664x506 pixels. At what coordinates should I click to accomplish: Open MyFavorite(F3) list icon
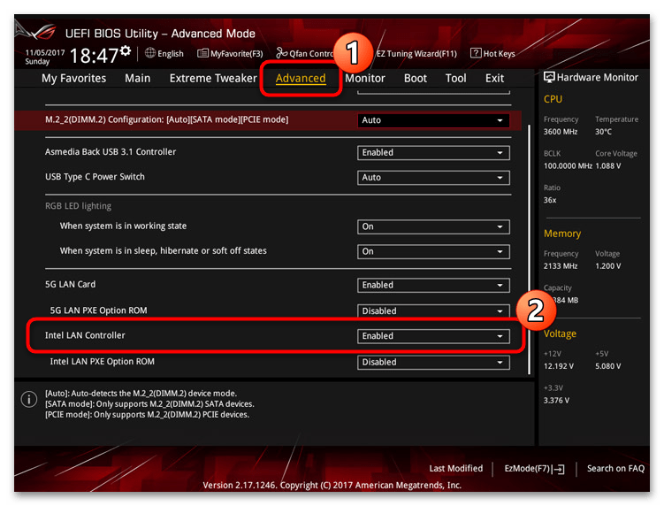[202, 53]
